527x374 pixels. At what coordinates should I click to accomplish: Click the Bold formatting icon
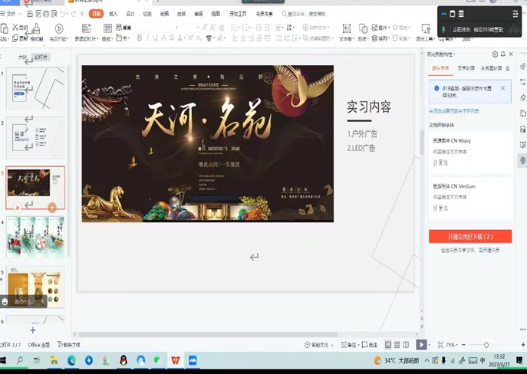[x=140, y=38]
